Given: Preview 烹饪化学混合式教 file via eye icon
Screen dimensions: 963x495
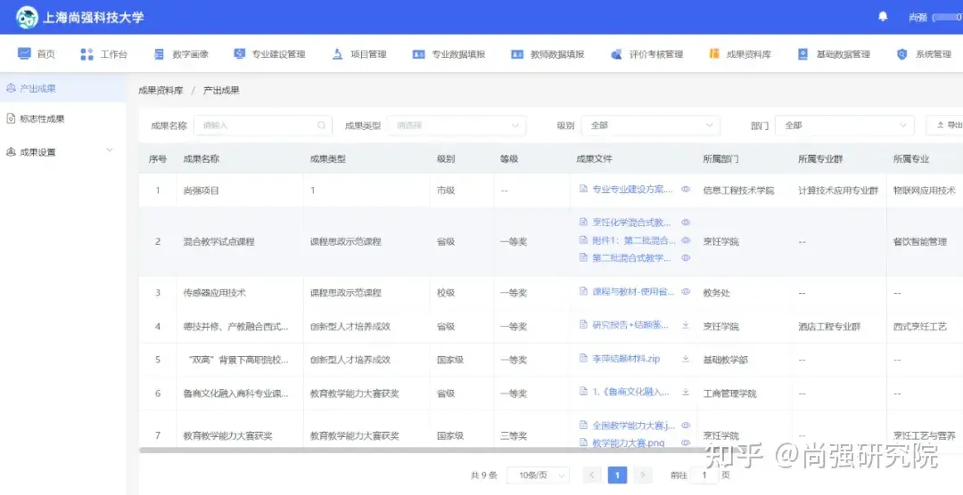Looking at the screenshot, I should 686,222.
